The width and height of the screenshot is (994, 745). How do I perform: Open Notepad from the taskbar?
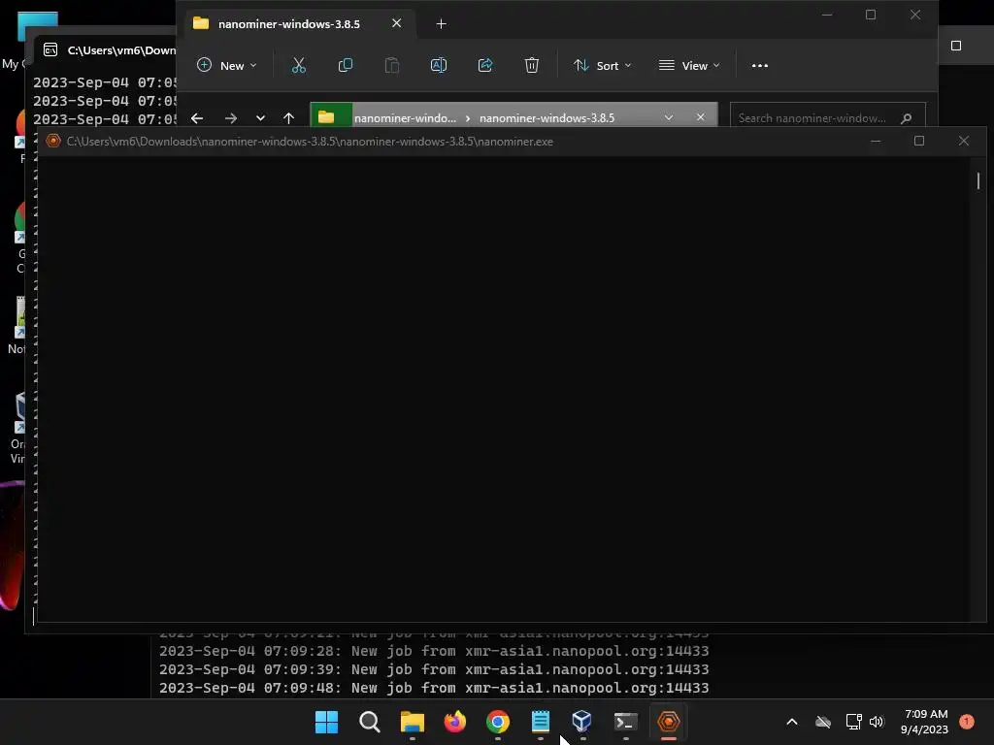coord(540,722)
